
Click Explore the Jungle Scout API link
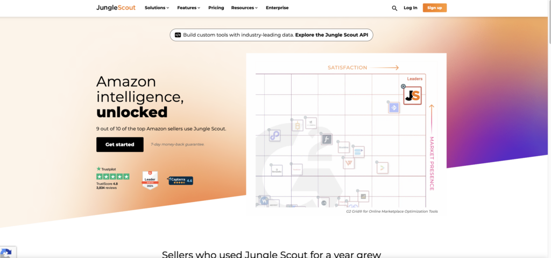331,35
